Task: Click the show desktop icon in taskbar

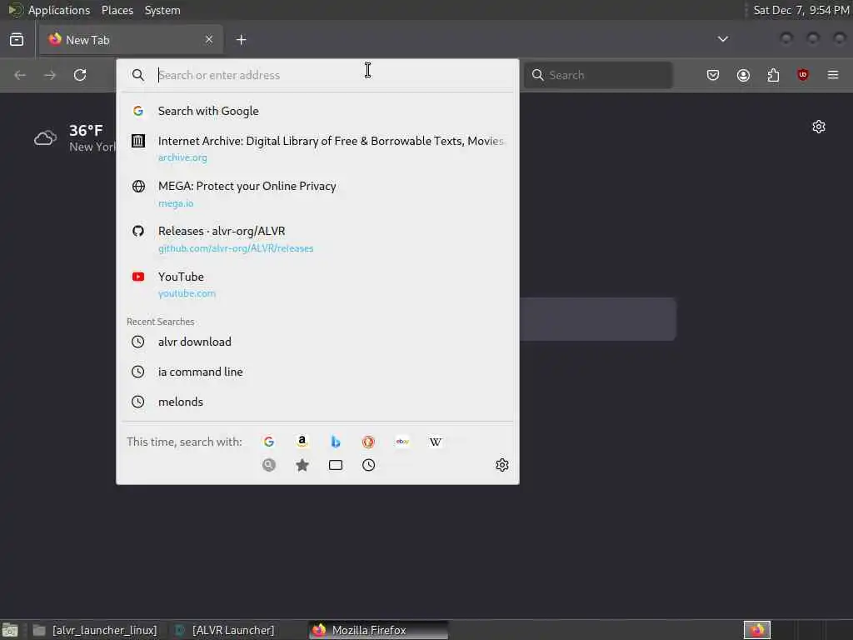Action: 10,630
